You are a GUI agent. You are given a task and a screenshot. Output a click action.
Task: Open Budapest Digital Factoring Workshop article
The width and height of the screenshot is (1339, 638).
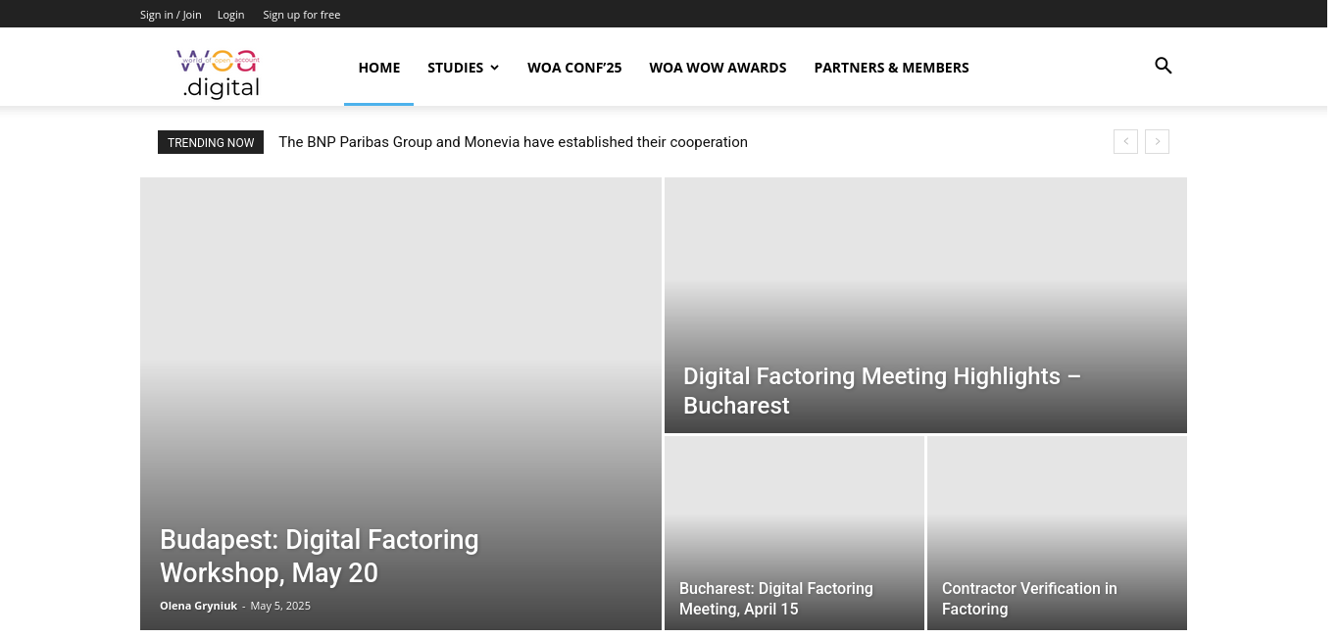pyautogui.click(x=319, y=556)
